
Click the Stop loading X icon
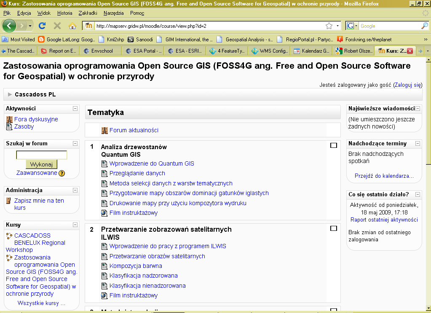coord(57,26)
